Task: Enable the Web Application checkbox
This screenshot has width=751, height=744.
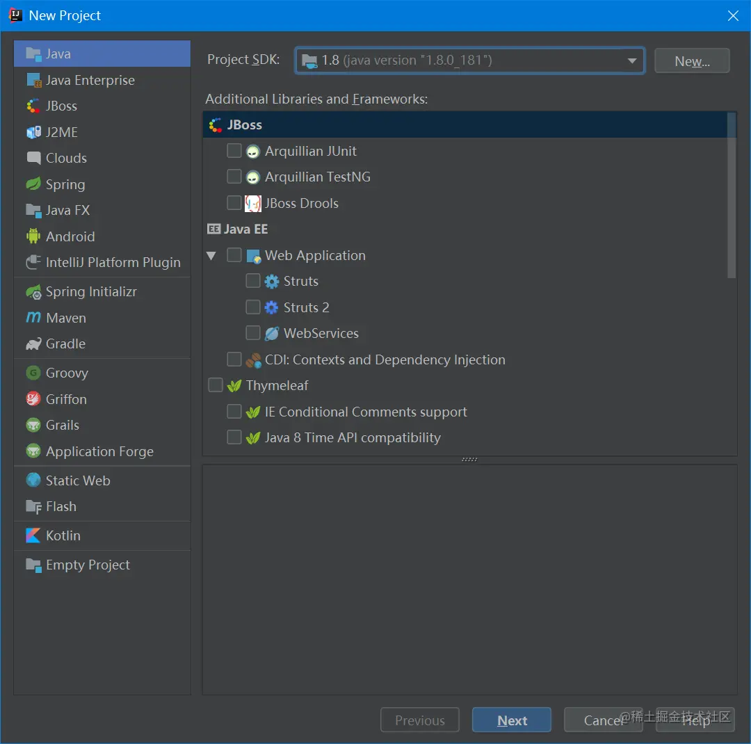Action: click(x=234, y=255)
